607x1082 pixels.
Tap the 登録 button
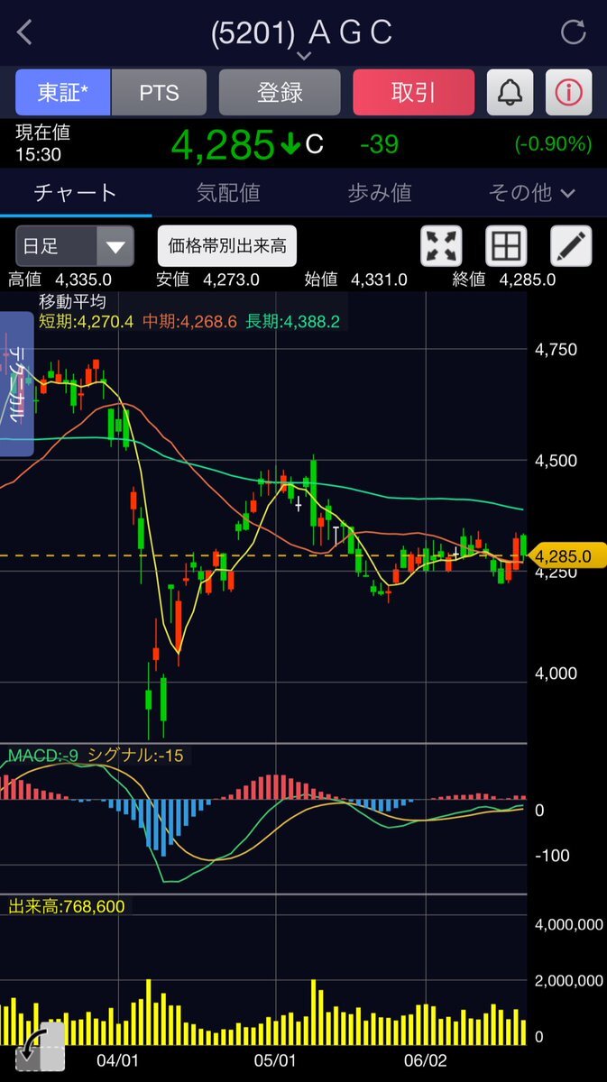pyautogui.click(x=280, y=92)
